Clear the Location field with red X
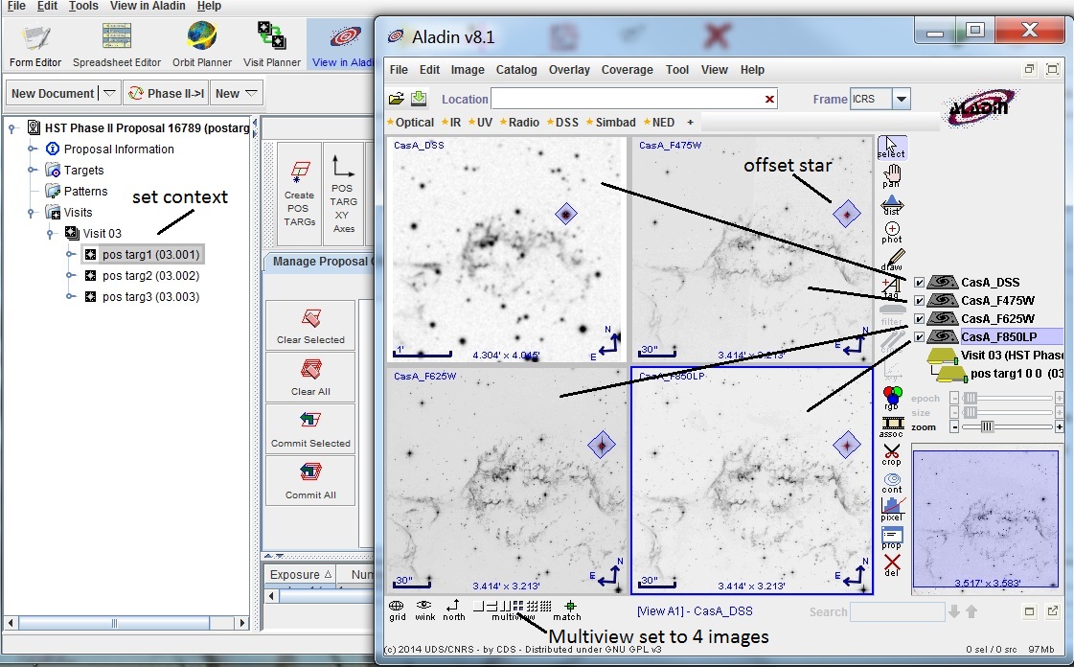The image size is (1074, 667). [770, 100]
